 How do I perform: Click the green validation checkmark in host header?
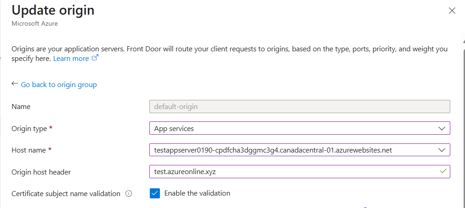click(443, 171)
